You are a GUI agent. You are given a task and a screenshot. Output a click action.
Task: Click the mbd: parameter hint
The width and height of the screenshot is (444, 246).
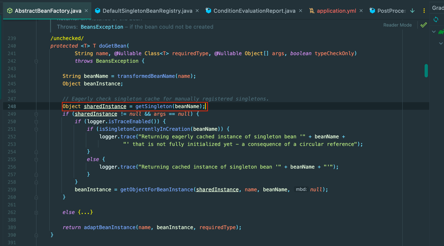click(301, 189)
